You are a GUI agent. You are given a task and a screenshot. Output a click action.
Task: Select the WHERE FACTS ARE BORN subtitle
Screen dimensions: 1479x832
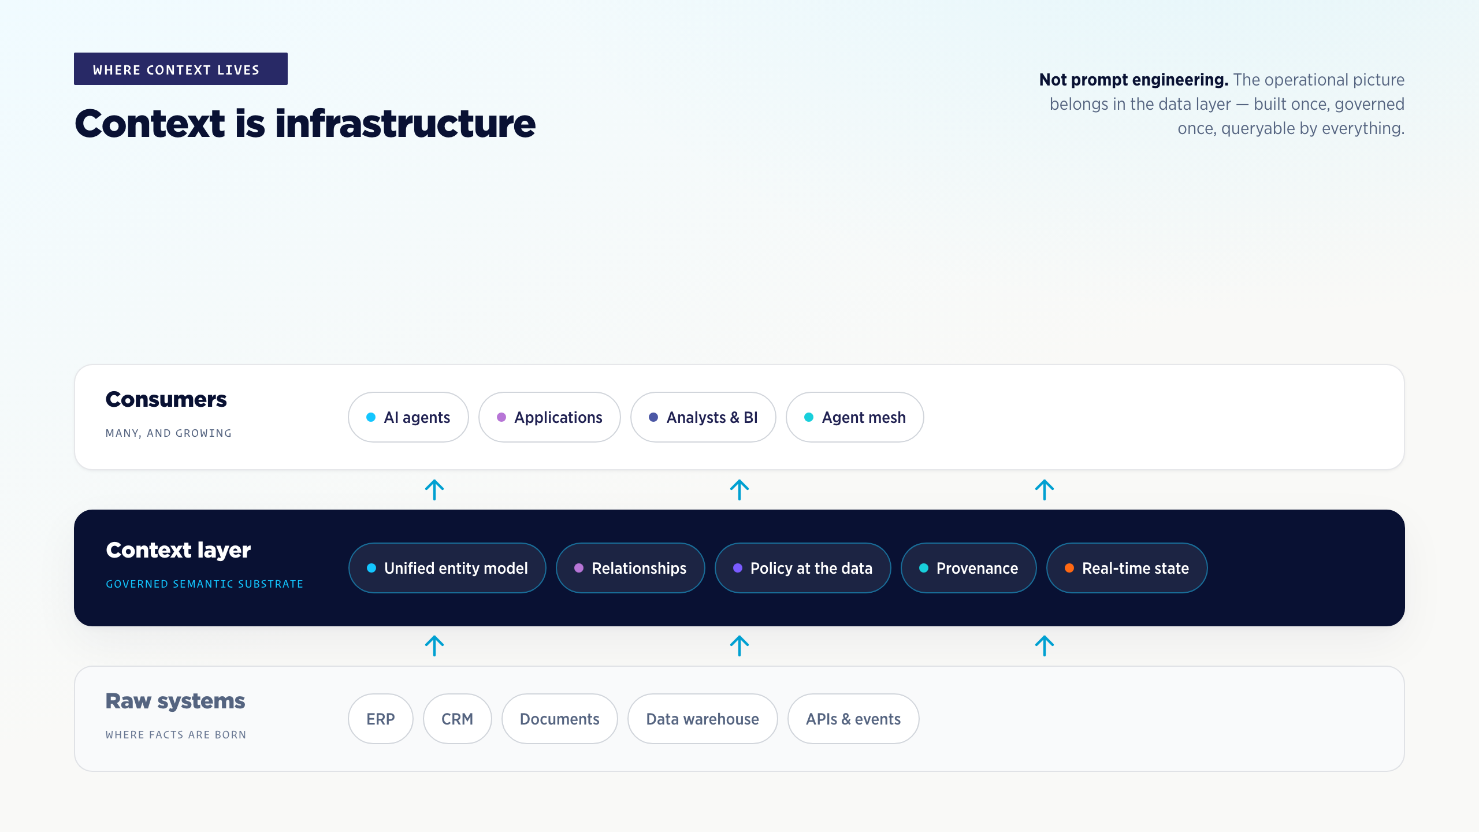point(176,735)
